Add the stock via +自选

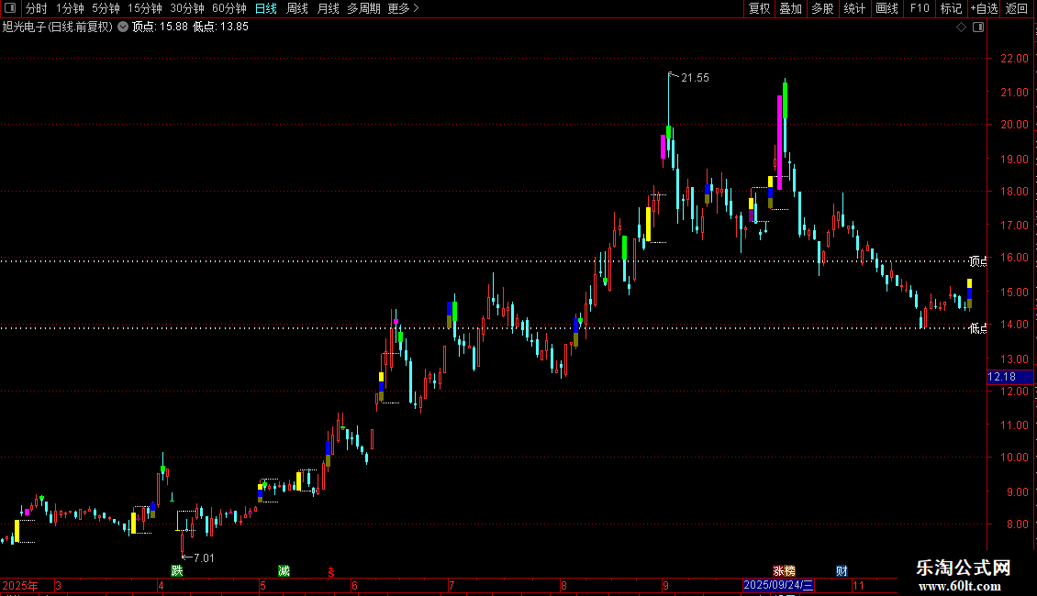click(x=984, y=8)
